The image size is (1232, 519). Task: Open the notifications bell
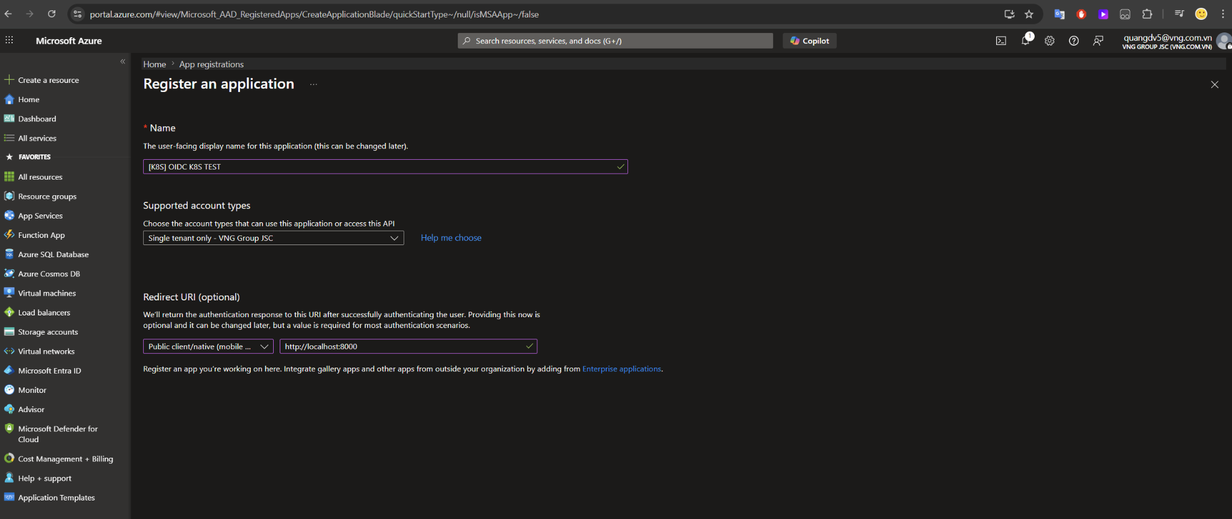[1026, 41]
